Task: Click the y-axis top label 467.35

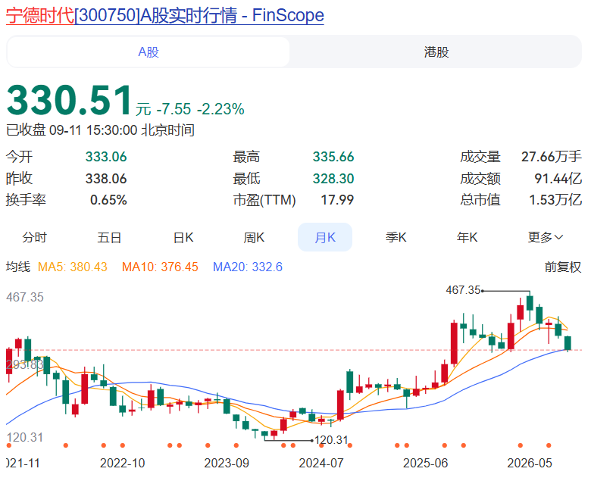Action: (25, 297)
